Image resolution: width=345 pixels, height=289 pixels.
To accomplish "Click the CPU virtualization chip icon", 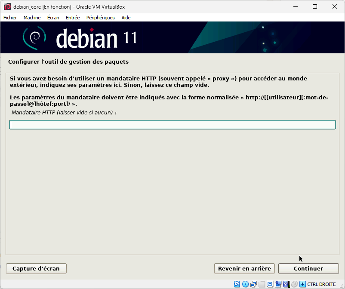I will [x=286, y=284].
